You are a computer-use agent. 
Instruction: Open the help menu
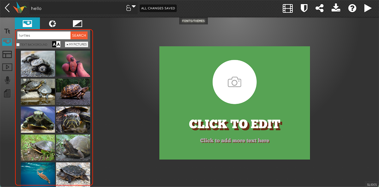[x=352, y=8]
